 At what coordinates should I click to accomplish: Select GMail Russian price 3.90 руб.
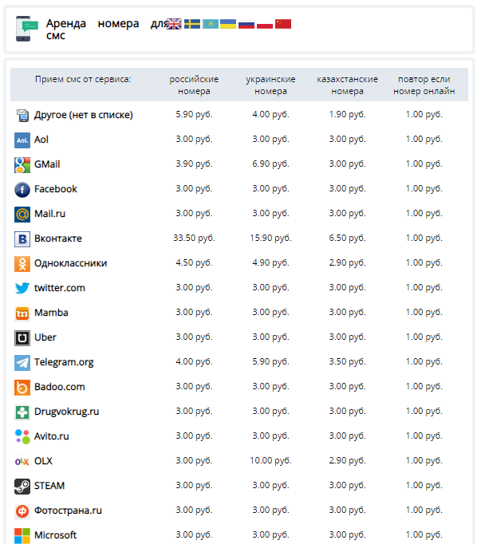(194, 164)
